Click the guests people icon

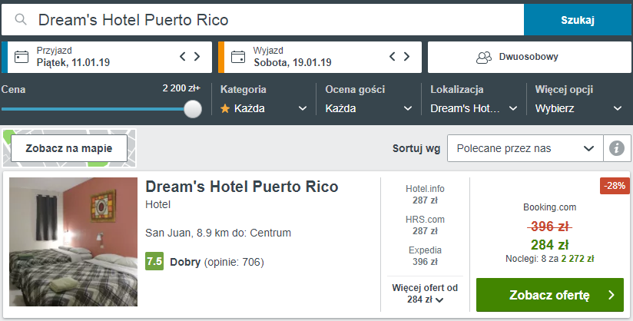click(483, 57)
